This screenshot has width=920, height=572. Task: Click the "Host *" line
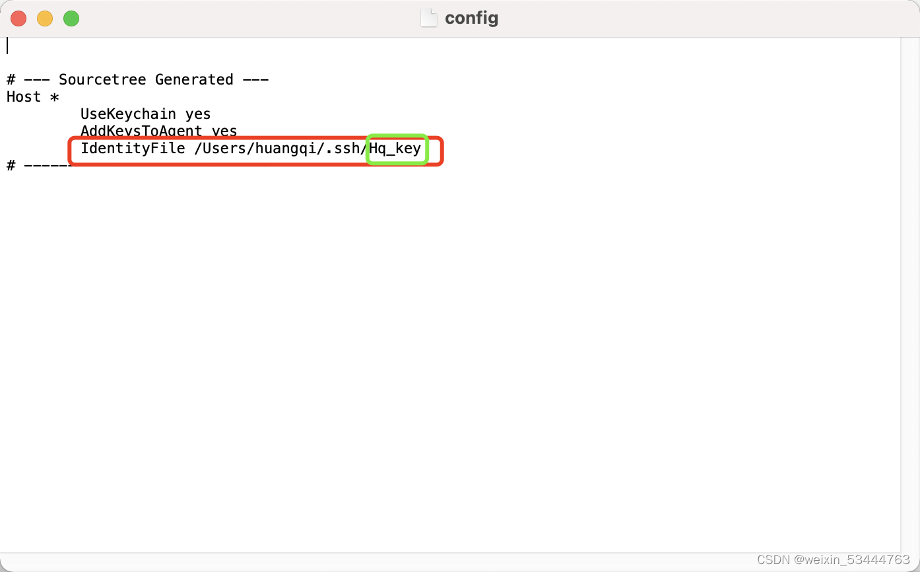tap(33, 96)
